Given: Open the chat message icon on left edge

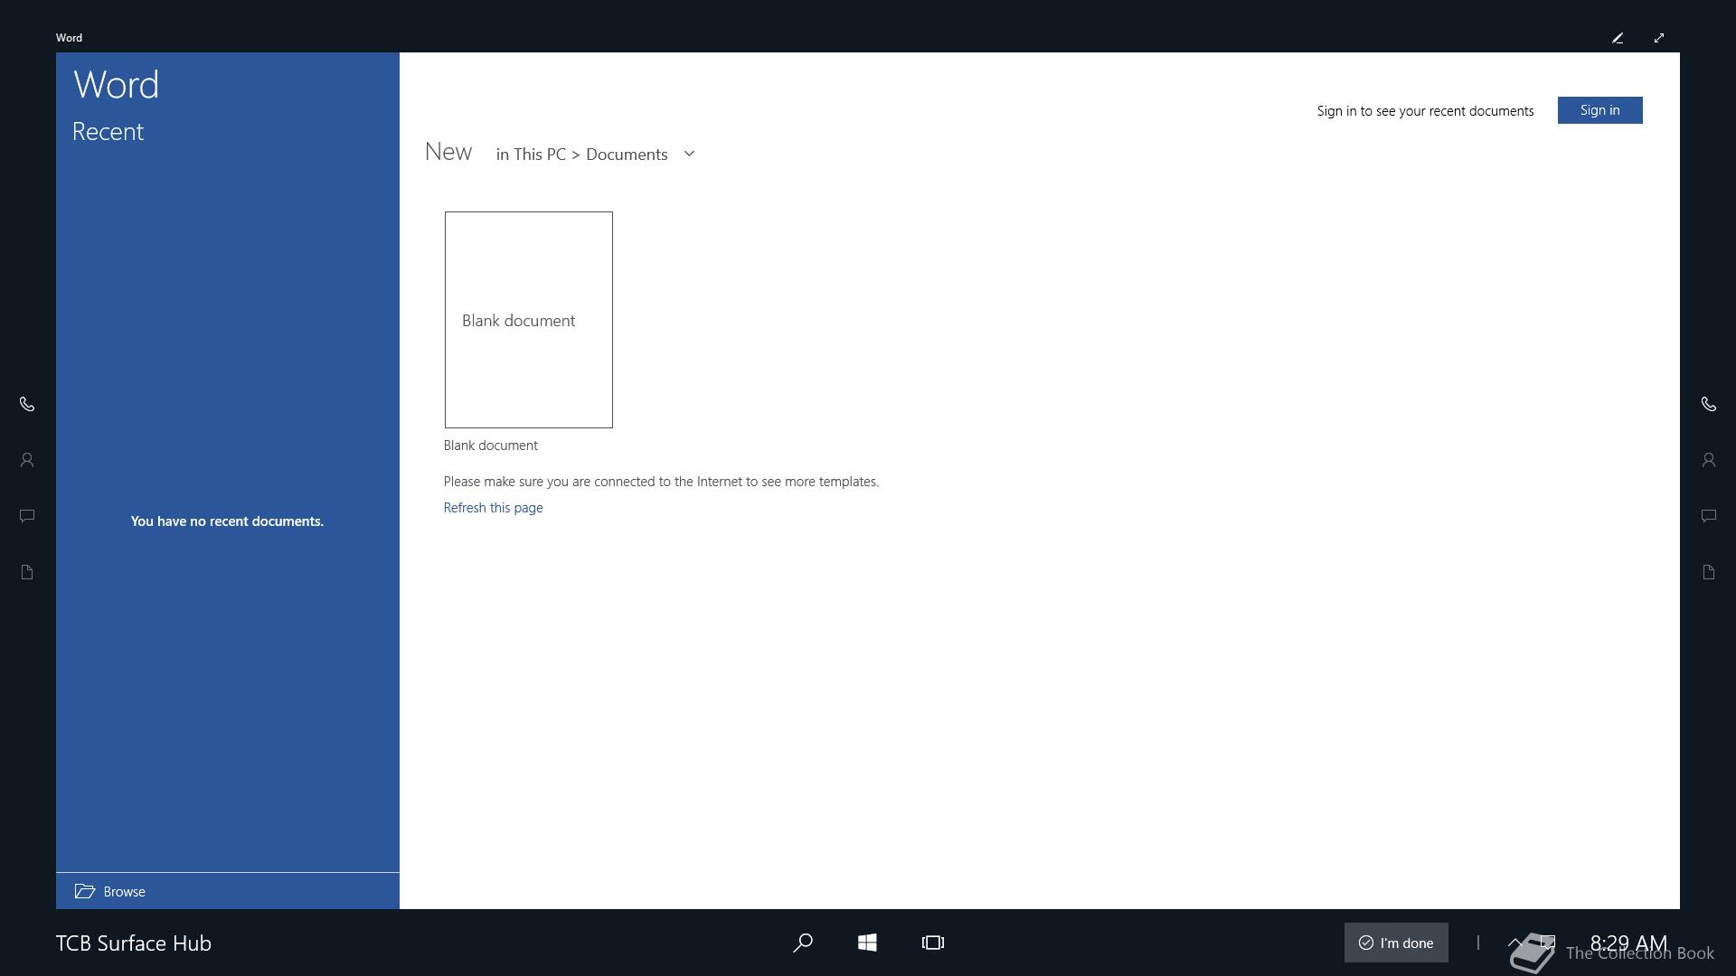Looking at the screenshot, I should (x=27, y=516).
